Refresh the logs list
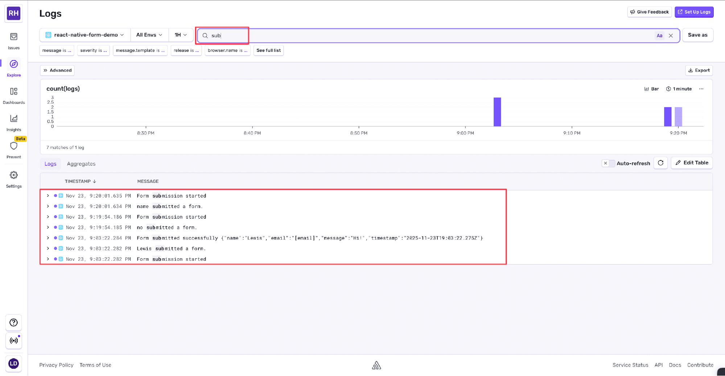 (660, 163)
